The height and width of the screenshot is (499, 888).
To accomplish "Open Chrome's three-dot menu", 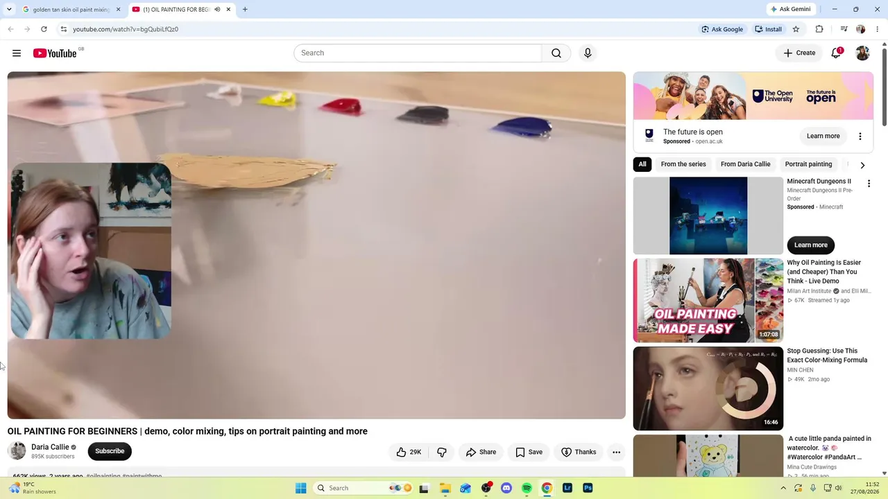I will (878, 29).
